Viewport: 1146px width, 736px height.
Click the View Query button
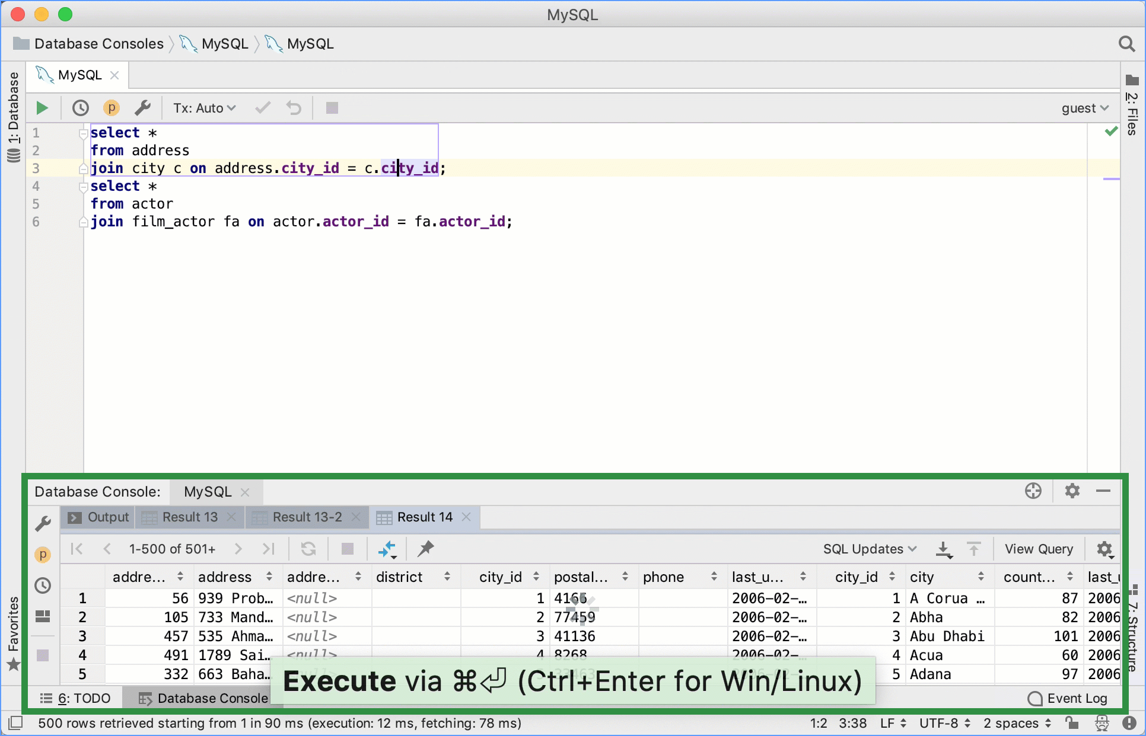[x=1039, y=549]
